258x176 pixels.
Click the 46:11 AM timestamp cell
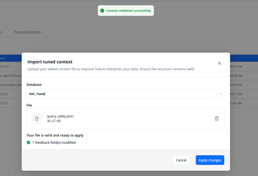point(236,94)
